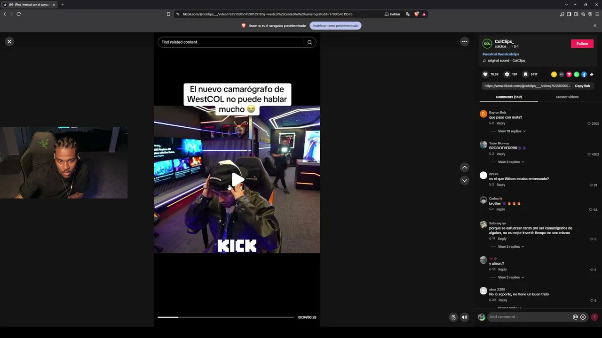The width and height of the screenshot is (602, 338).
Task: Click the ColClips_ profile avatar
Action: coord(487,44)
